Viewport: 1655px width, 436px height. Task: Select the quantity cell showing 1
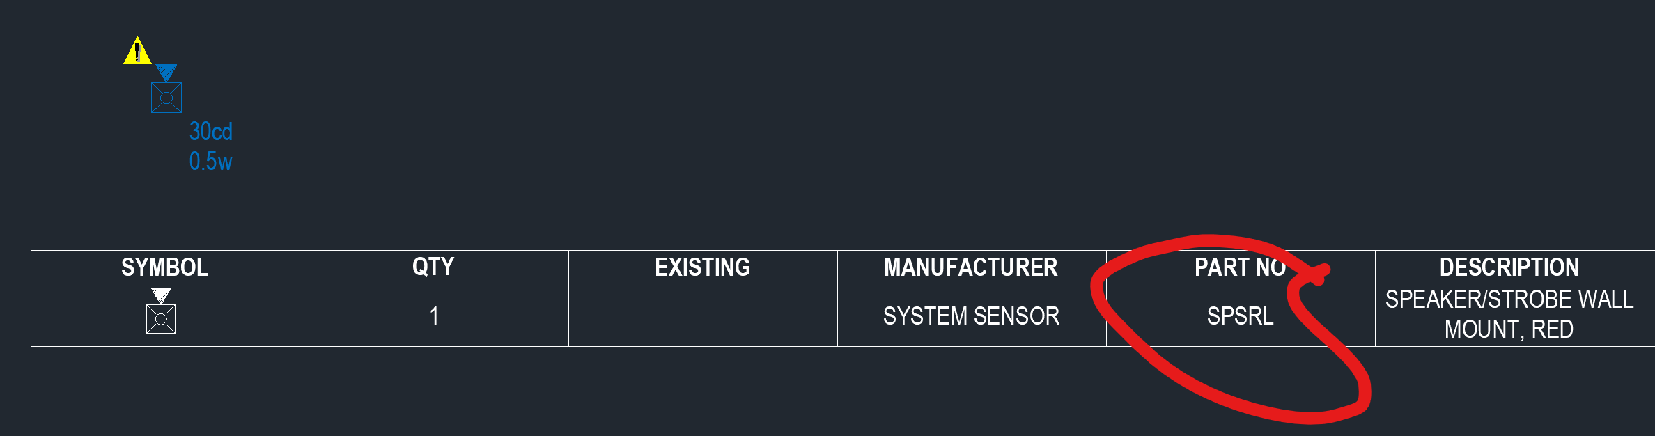coord(434,315)
